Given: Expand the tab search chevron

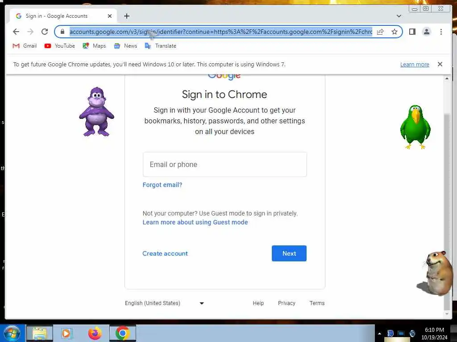Looking at the screenshot, I should (399, 16).
